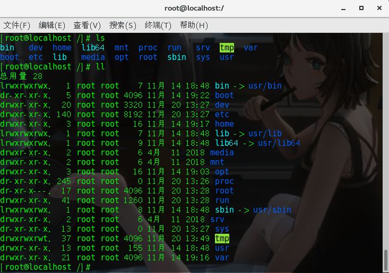Open the 搜索(S) menu
The height and width of the screenshot is (273, 389).
tap(123, 25)
